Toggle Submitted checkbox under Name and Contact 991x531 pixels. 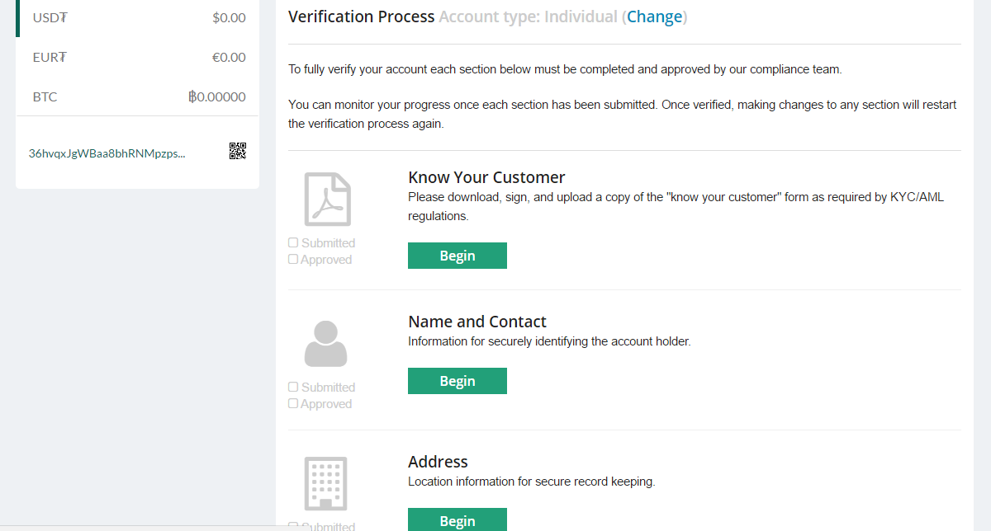[293, 388]
